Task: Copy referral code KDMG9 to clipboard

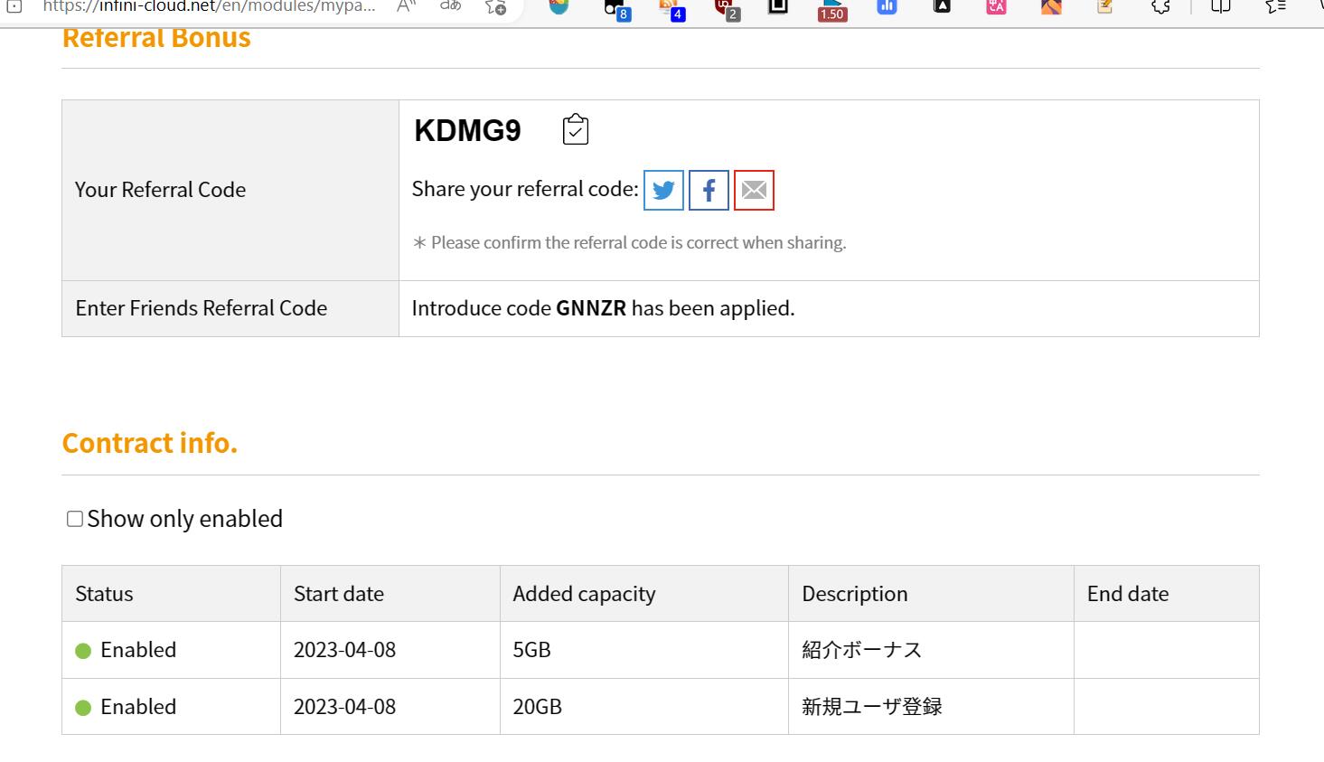Action: click(x=575, y=130)
